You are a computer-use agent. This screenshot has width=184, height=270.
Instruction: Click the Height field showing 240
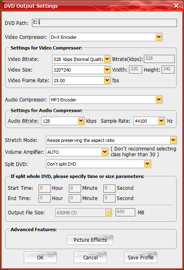pyautogui.click(x=168, y=70)
